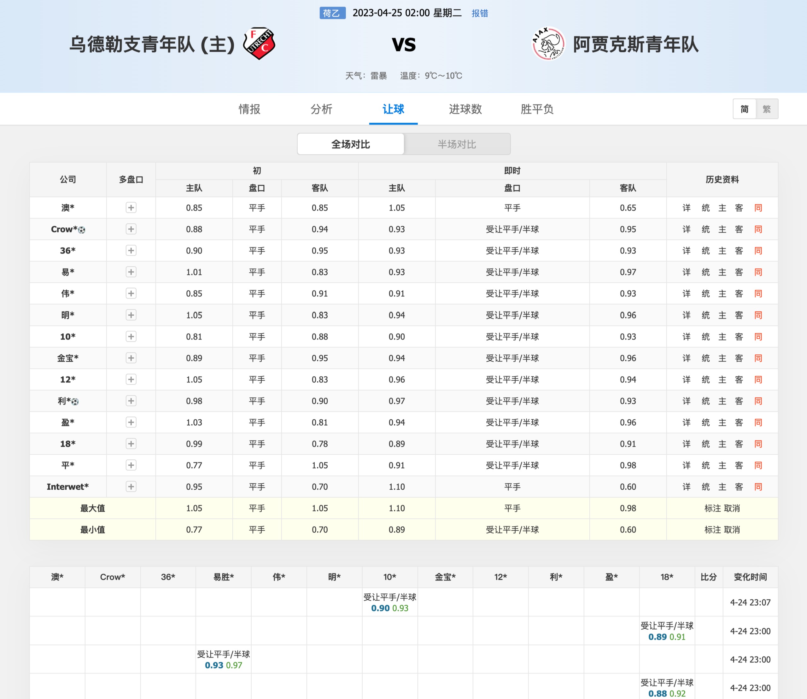Image resolution: width=807 pixels, height=699 pixels.
Task: Click 标注 取消 in 最小值 row
Action: pos(722,529)
